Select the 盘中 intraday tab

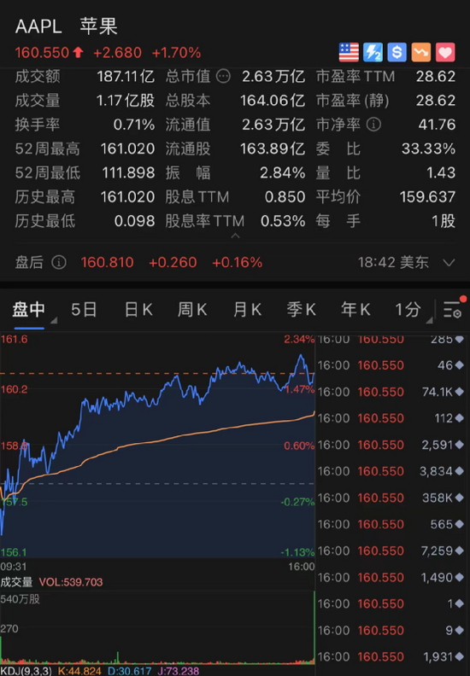(28, 310)
